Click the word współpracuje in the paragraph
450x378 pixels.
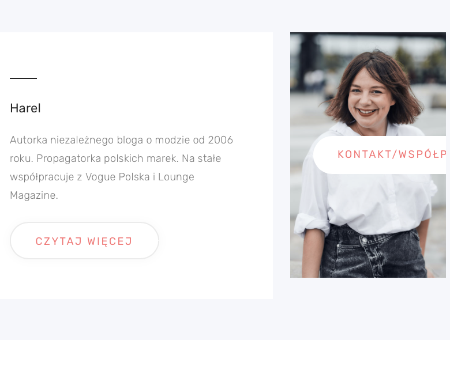coord(42,177)
